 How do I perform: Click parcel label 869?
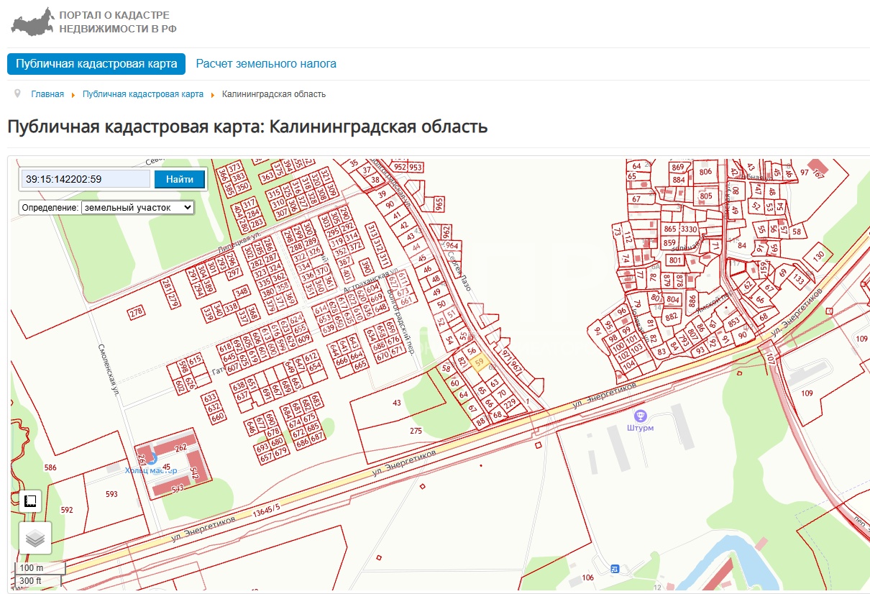(x=677, y=167)
